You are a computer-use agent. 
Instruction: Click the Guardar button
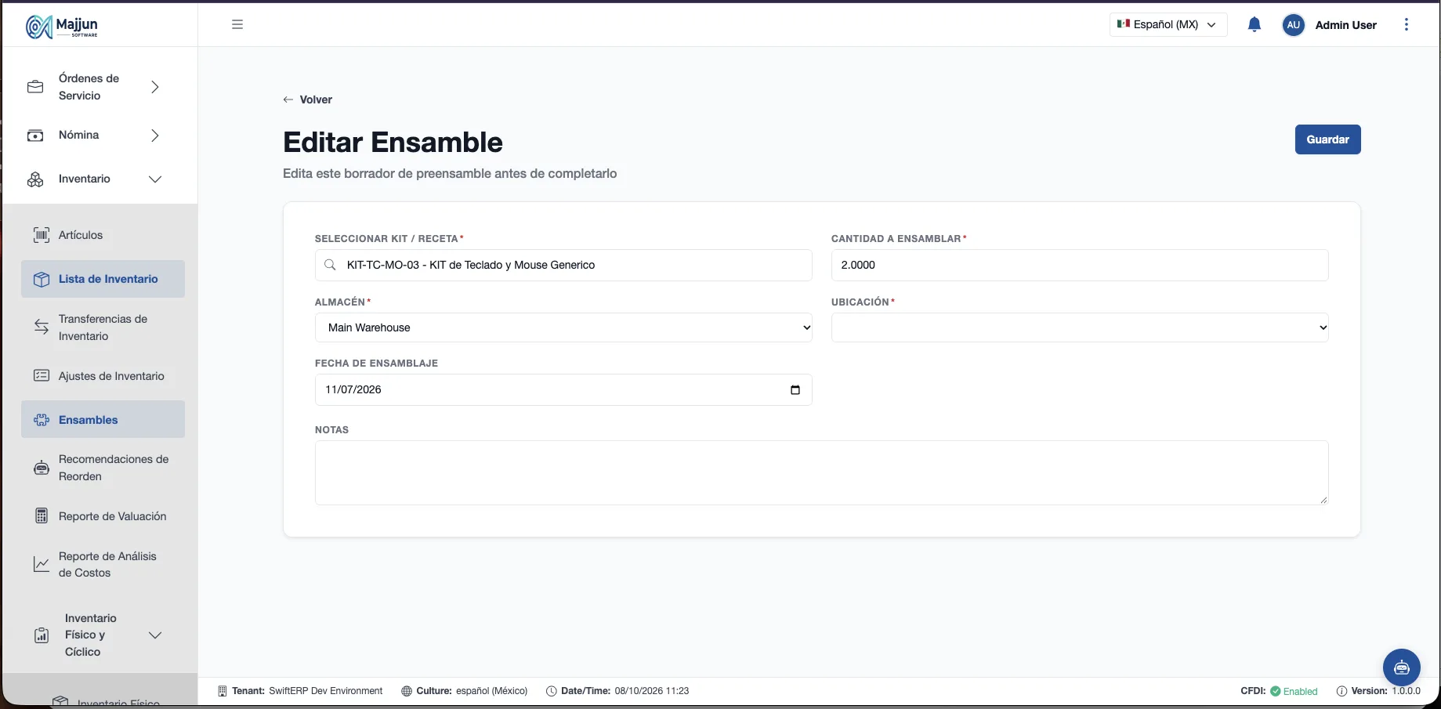[1327, 139]
